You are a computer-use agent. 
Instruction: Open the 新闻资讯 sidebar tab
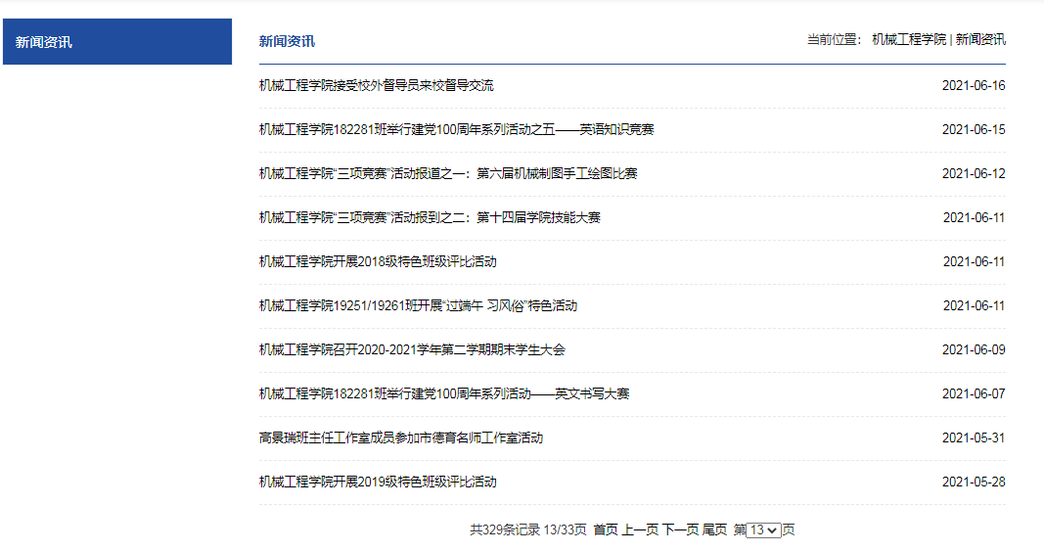pos(116,42)
